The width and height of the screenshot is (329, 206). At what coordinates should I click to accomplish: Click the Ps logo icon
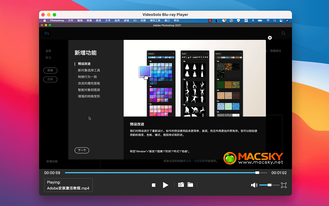[x=47, y=34]
